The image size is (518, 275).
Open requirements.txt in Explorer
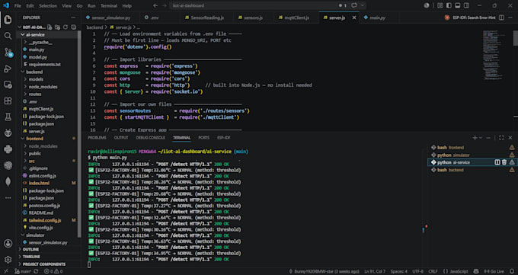tap(45, 65)
